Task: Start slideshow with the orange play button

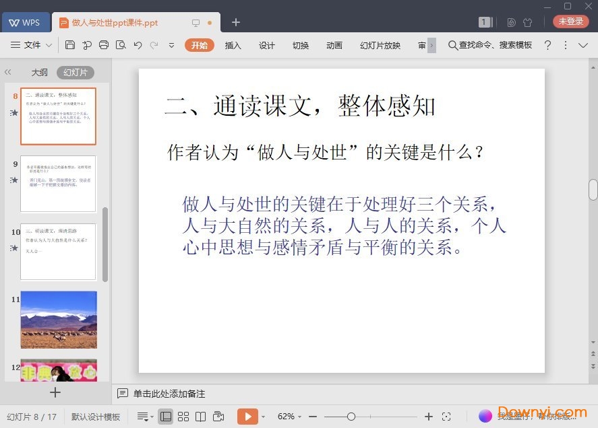Action: click(247, 417)
